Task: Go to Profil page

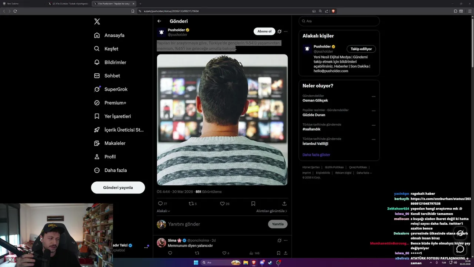Action: (105, 156)
